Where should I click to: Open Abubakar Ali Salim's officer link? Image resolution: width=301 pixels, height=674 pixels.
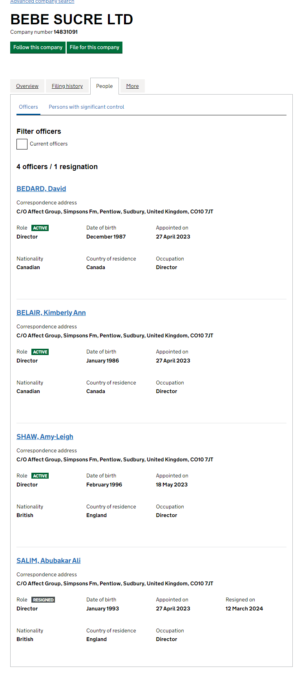point(48,561)
